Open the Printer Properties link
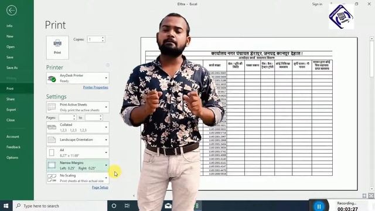The image size is (375, 211). point(96,87)
